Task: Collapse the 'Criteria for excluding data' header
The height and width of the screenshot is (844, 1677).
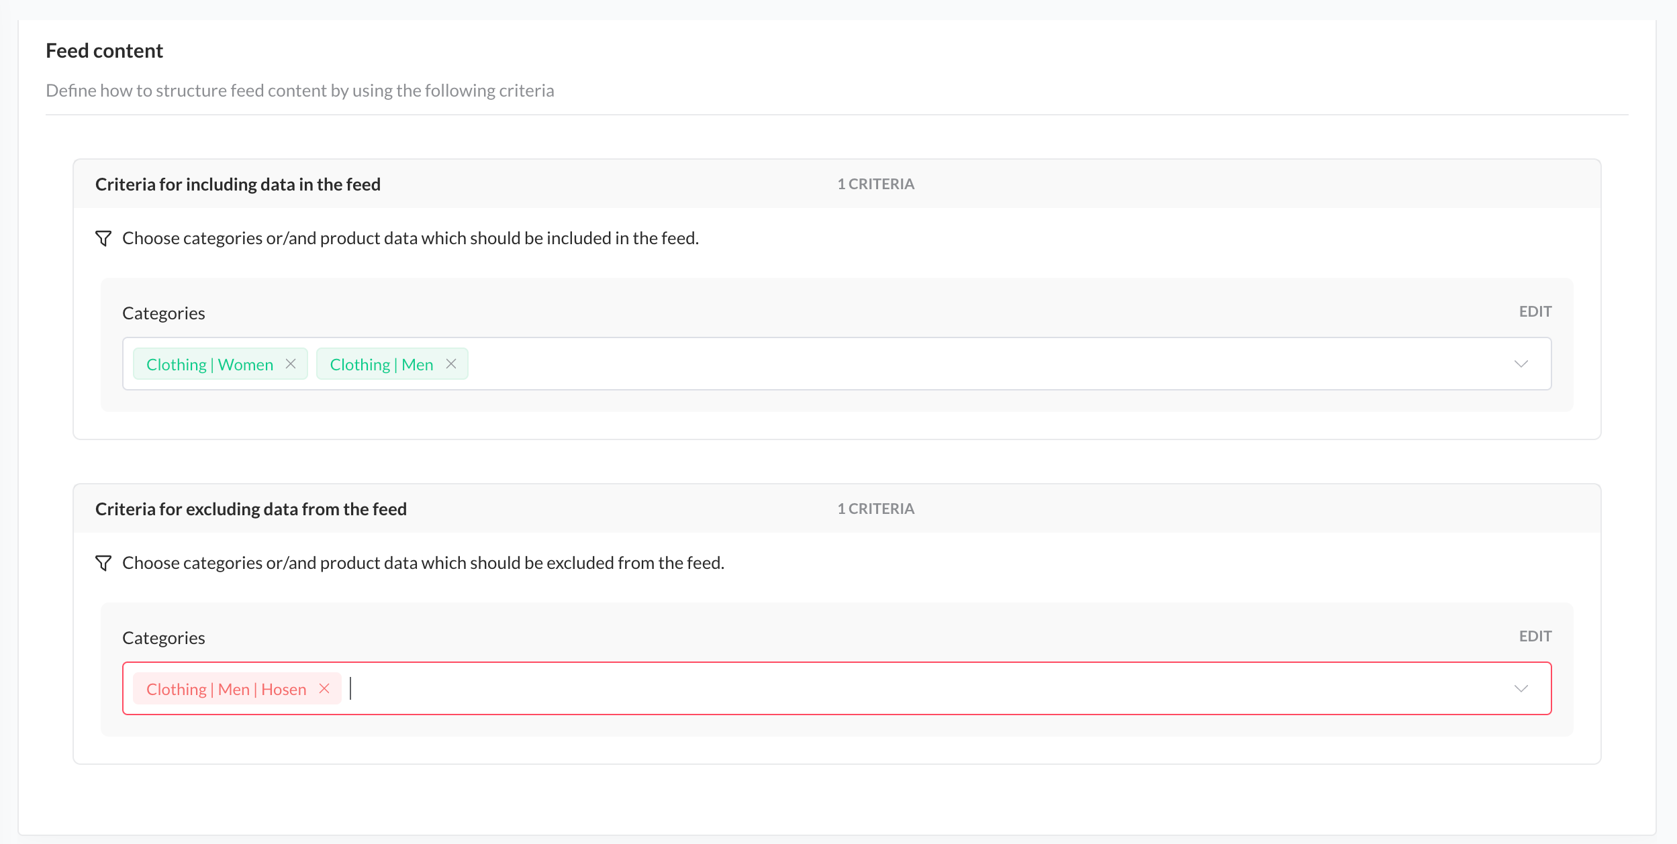Action: [x=250, y=509]
